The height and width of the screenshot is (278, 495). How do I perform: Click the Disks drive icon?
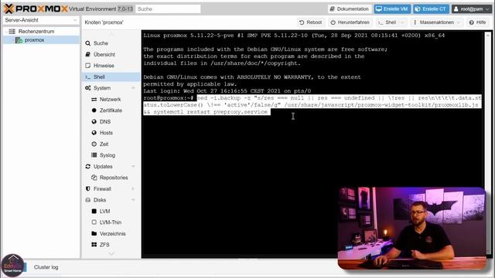tap(87, 200)
